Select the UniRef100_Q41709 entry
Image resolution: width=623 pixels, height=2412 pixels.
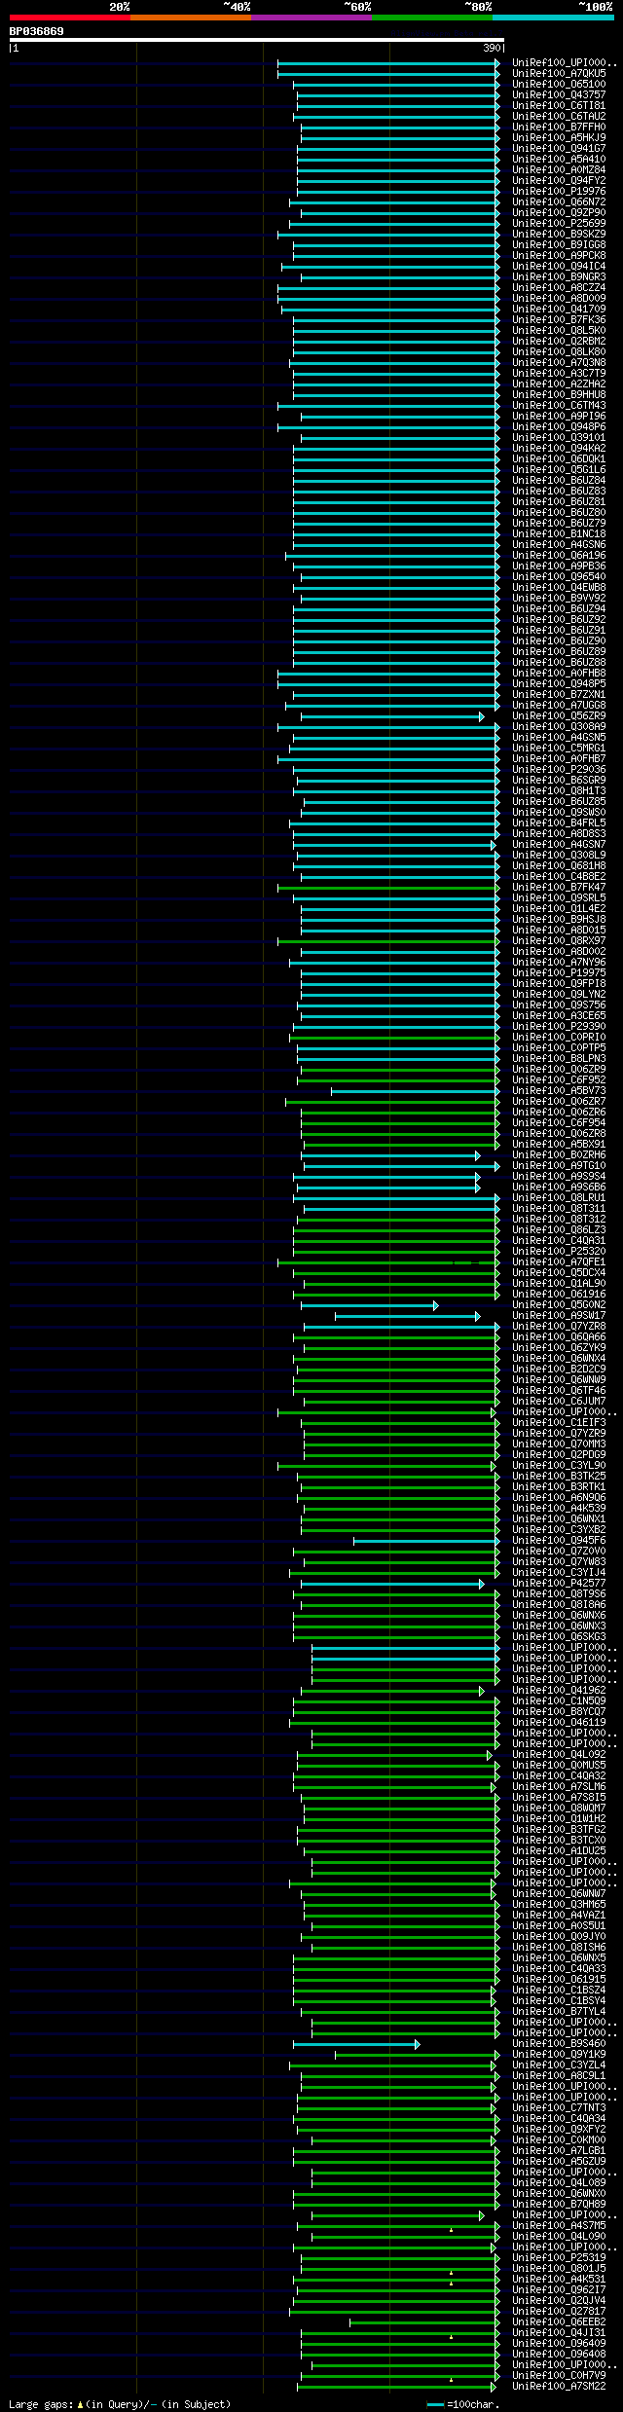[559, 309]
